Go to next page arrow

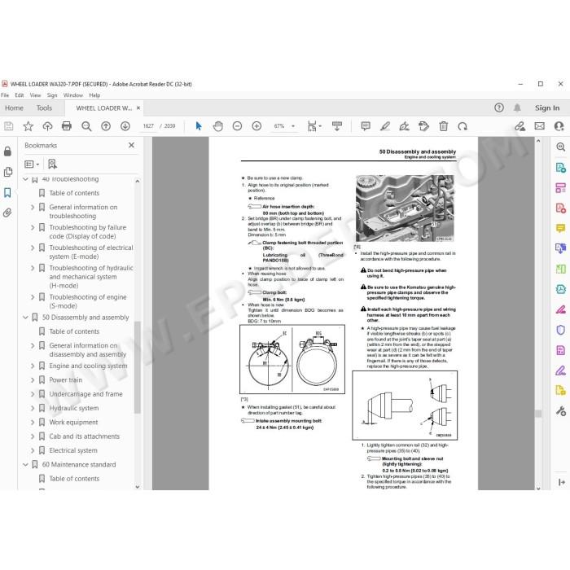pos(125,126)
